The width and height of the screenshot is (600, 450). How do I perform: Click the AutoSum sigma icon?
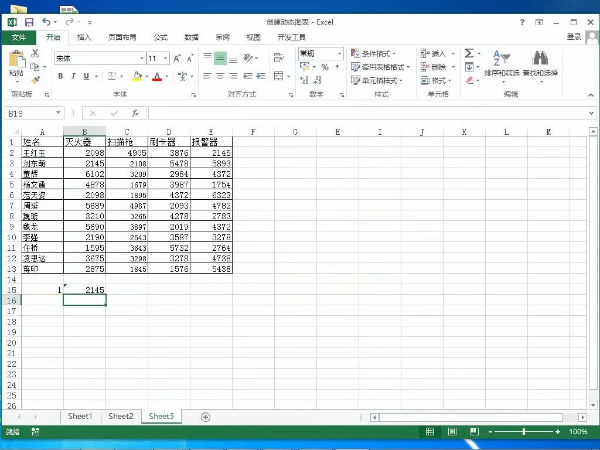click(x=469, y=53)
